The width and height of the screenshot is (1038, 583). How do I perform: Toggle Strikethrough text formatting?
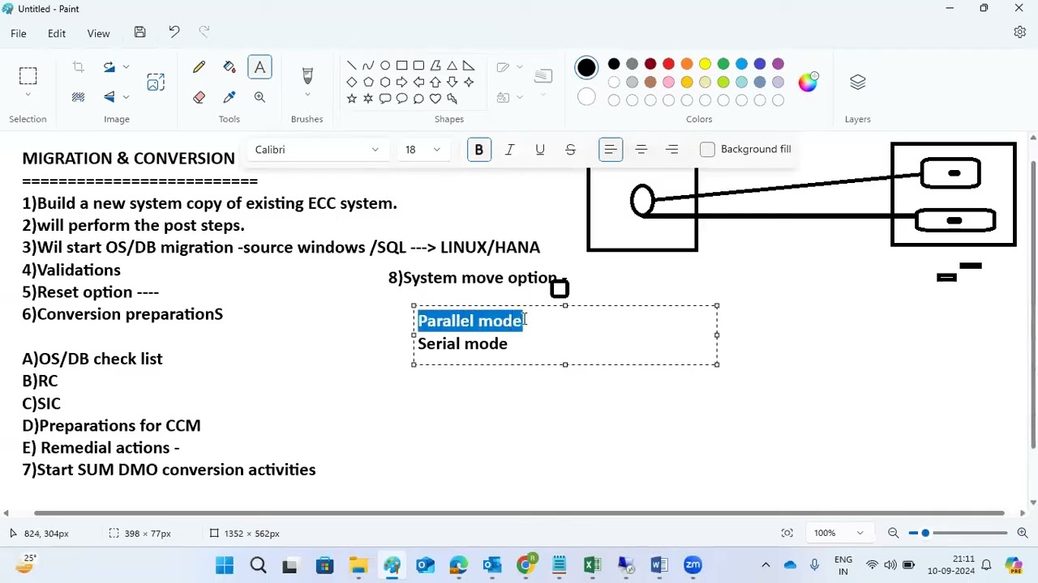point(570,150)
